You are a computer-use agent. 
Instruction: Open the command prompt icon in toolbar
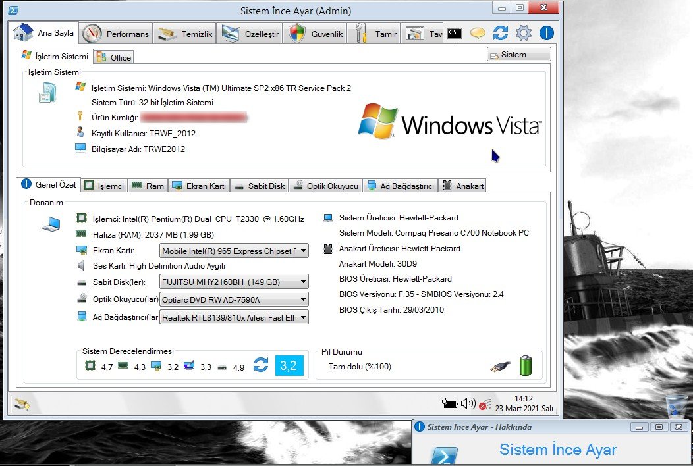pyautogui.click(x=455, y=33)
